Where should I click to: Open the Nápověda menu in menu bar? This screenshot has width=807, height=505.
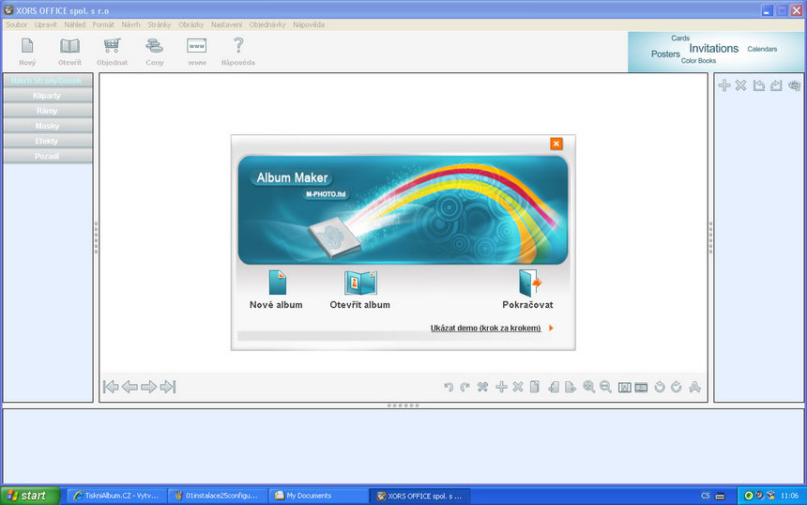tap(309, 24)
